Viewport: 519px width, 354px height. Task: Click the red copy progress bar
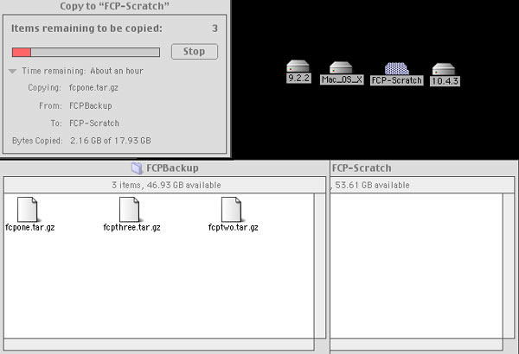[x=86, y=52]
